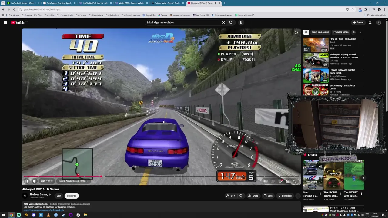Open The SECRET Tunnel short thumbnail
The width and height of the screenshot is (388, 218).
coord(333,175)
